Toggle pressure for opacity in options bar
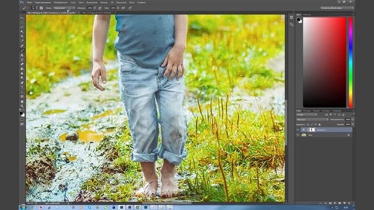 pos(100,8)
